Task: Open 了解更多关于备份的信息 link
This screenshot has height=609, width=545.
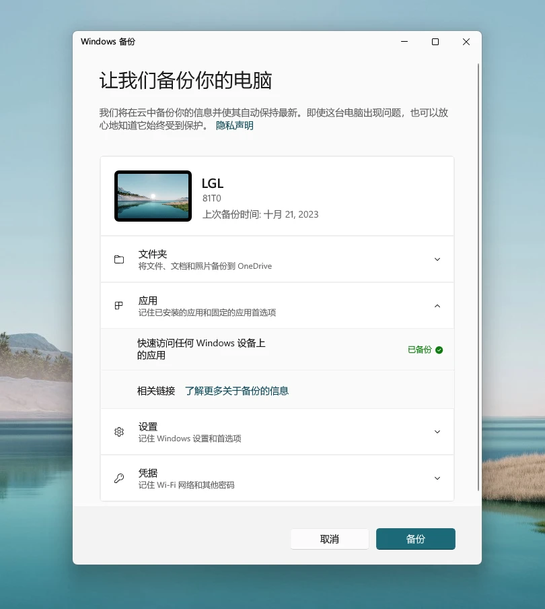Action: click(x=237, y=391)
